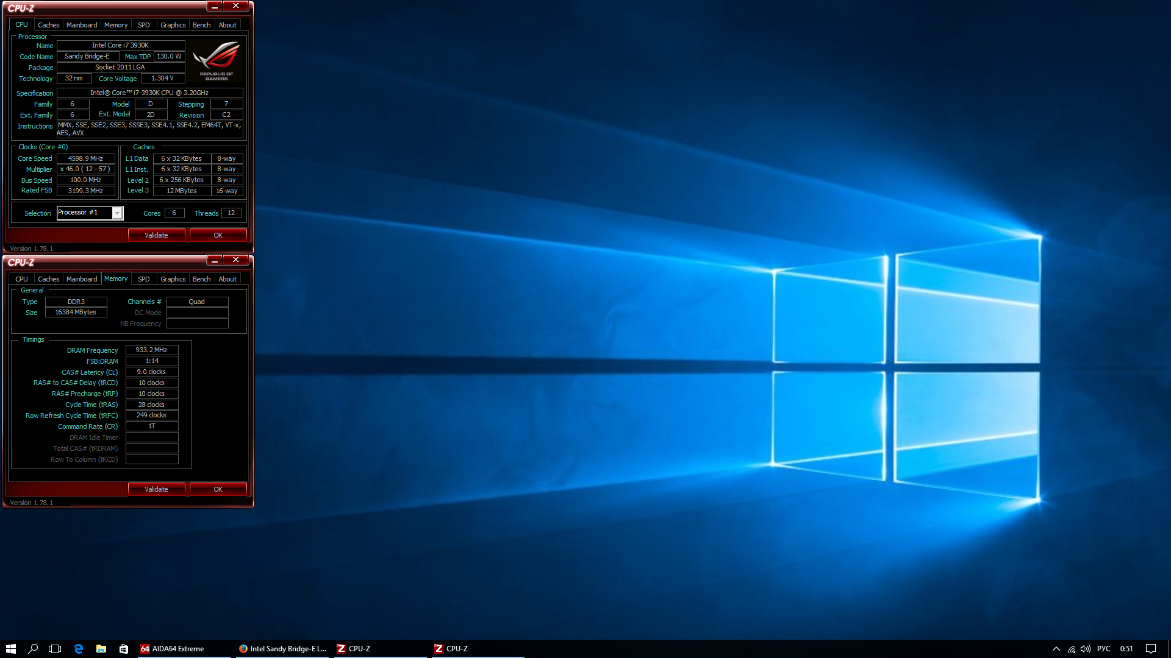Open the Firefox Intel Sandy Bridge-E window
Screen dimensions: 1171x658
pyautogui.click(x=282, y=649)
